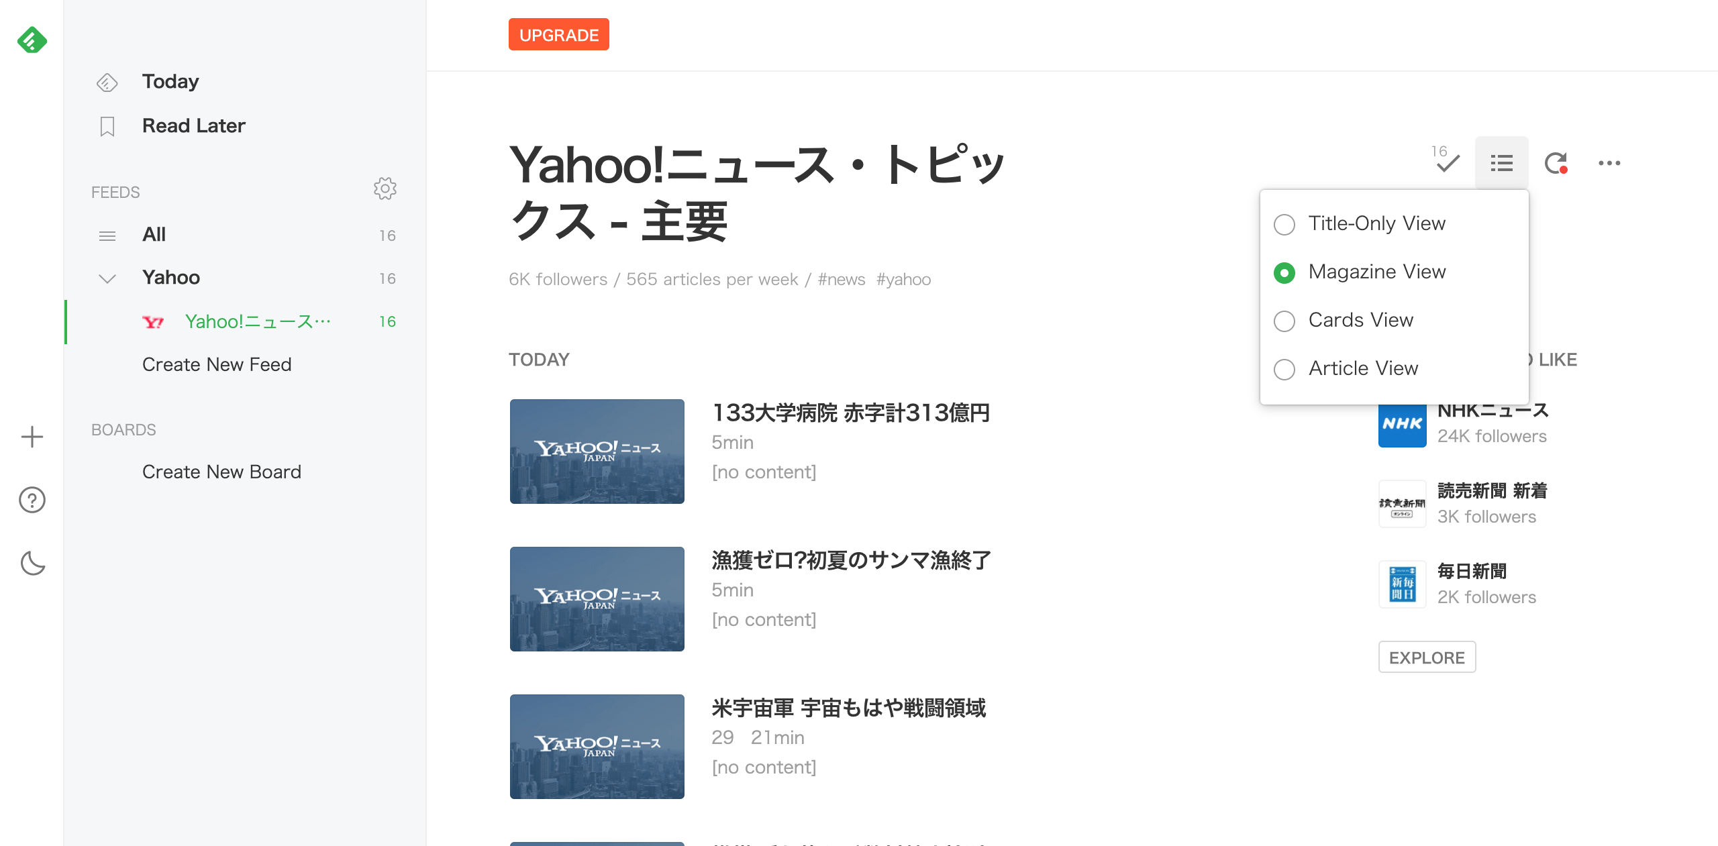The height and width of the screenshot is (846, 1718).
Task: Click the All feeds lines icon
Action: [x=107, y=235]
